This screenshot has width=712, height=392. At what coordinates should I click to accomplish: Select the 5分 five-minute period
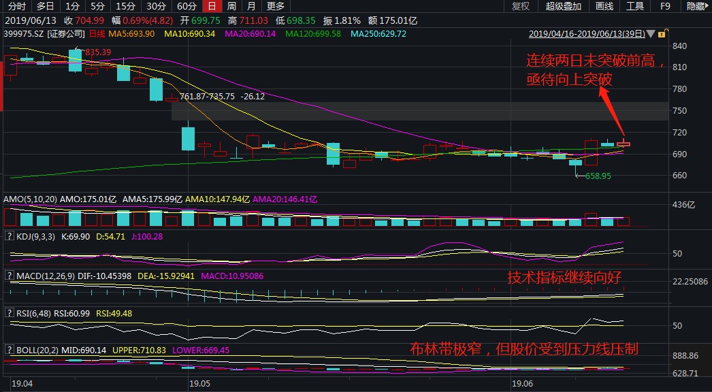(x=97, y=6)
